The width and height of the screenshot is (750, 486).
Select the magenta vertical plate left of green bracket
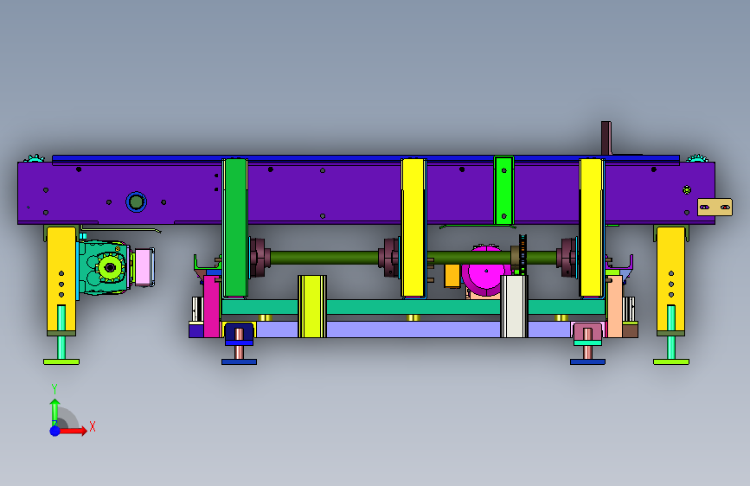click(211, 306)
